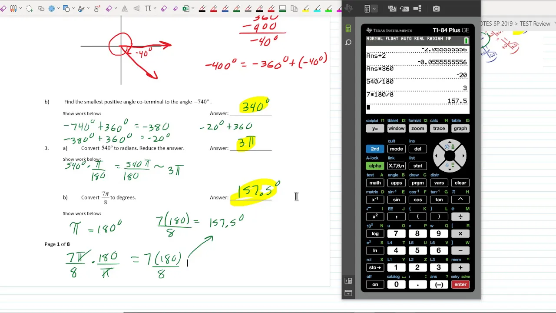
Task: Open the math pi equation tool
Action: coord(149,8)
